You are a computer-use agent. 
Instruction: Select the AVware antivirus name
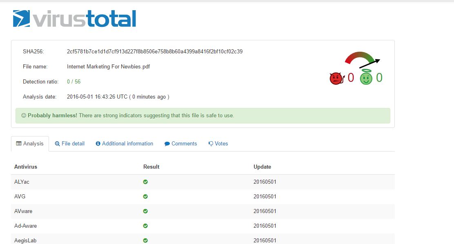tap(23, 211)
